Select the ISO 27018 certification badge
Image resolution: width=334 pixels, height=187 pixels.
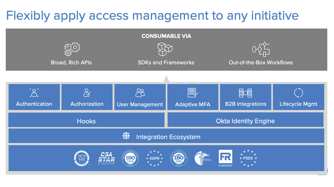130,158
